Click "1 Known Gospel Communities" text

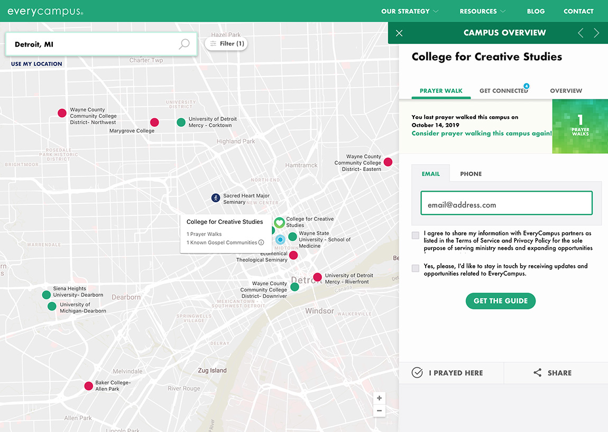pyautogui.click(x=222, y=242)
